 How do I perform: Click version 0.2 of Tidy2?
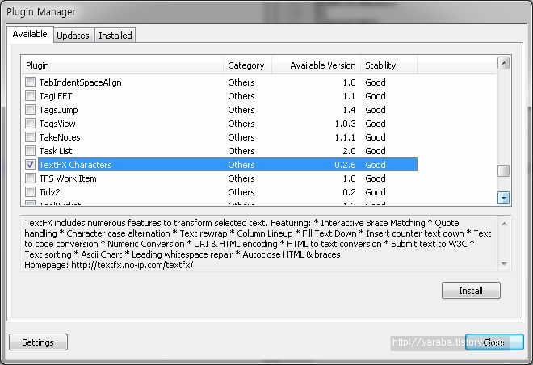(x=349, y=192)
